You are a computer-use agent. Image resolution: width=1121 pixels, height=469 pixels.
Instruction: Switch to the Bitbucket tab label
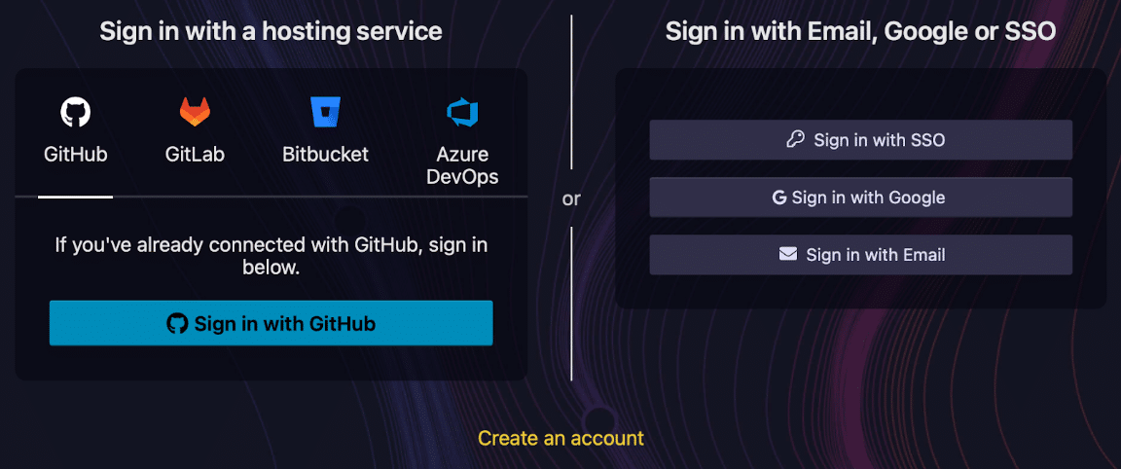(325, 155)
